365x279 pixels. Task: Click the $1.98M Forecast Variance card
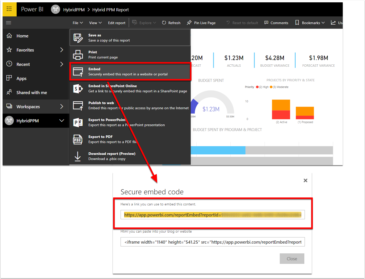[318, 61]
